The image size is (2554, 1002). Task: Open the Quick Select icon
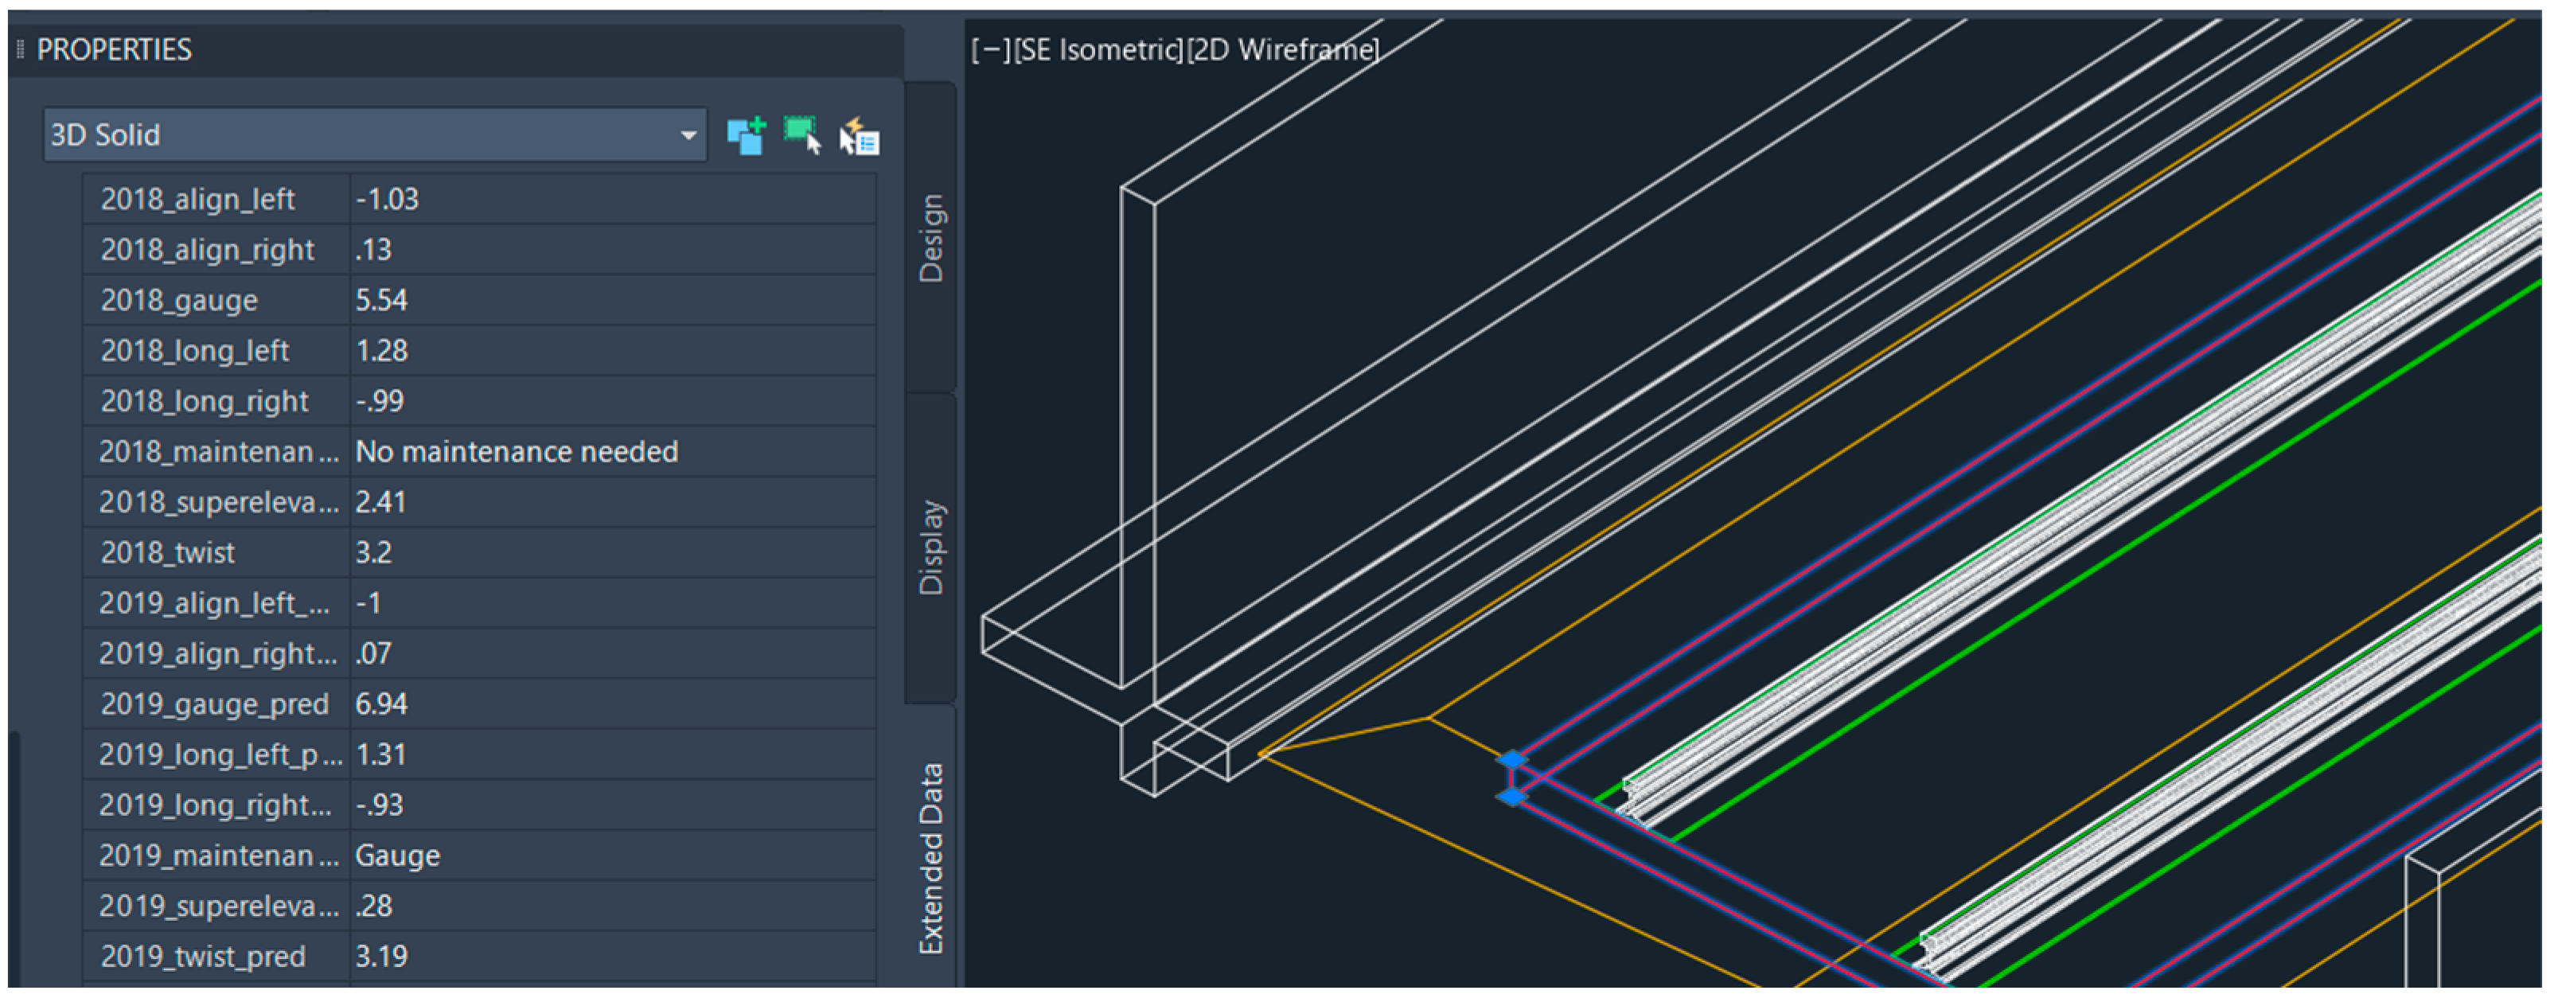(860, 137)
